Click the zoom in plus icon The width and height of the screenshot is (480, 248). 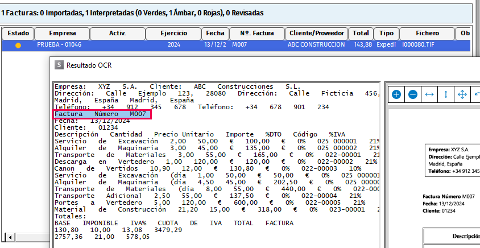point(396,94)
